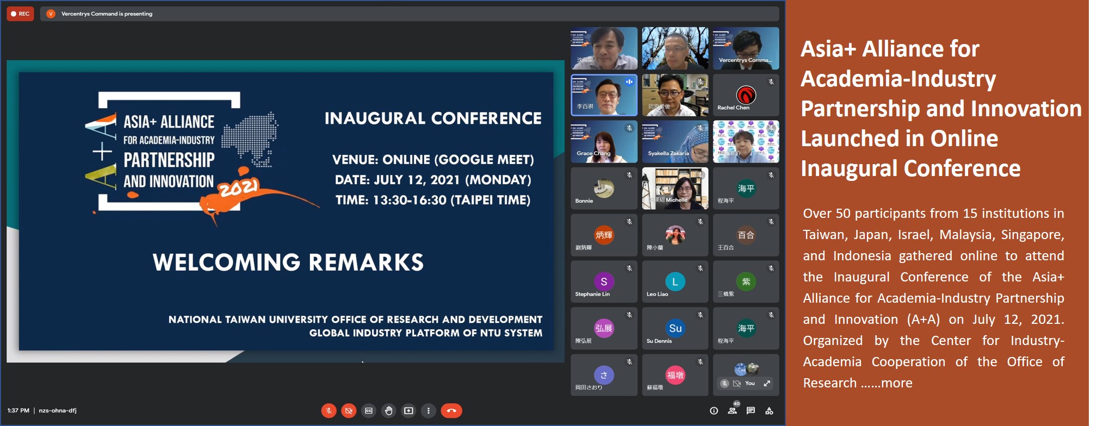Click the camera-off icon in You tile

pyautogui.click(x=737, y=383)
